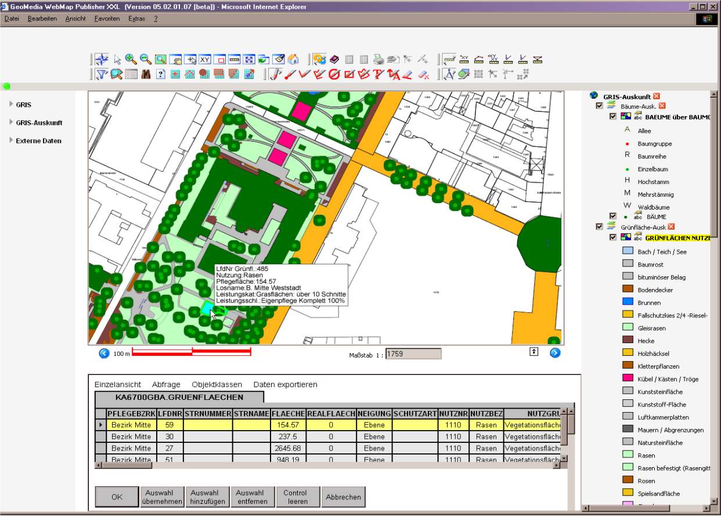Uncheck the Grünfläche-Ausk layer checkbox
This screenshot has width=721, height=516.
pyautogui.click(x=600, y=226)
